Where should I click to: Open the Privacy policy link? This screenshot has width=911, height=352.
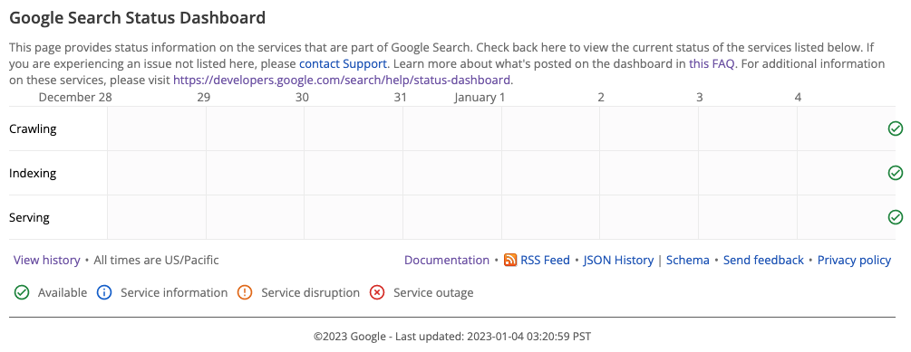click(x=854, y=260)
